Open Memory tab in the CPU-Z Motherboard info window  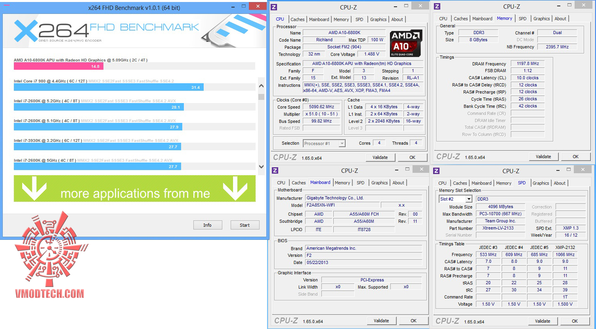pyautogui.click(x=342, y=183)
